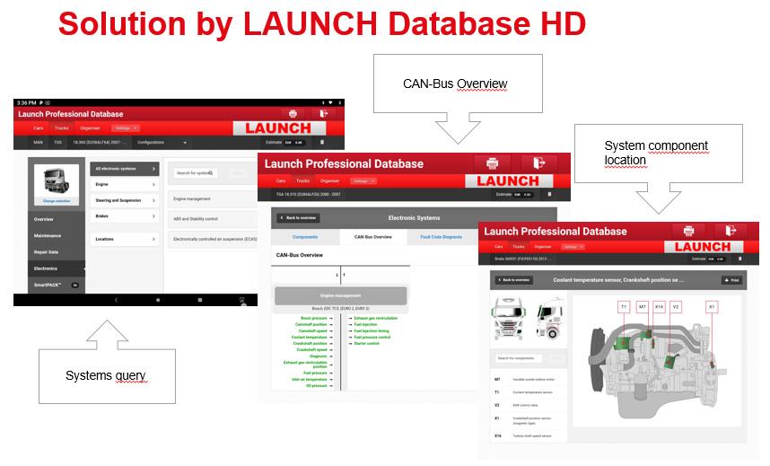
Task: Select M7 marker label on engine diagram
Action: coord(643,307)
